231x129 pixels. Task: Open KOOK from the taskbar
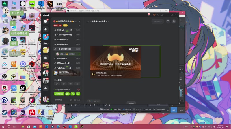(76, 126)
